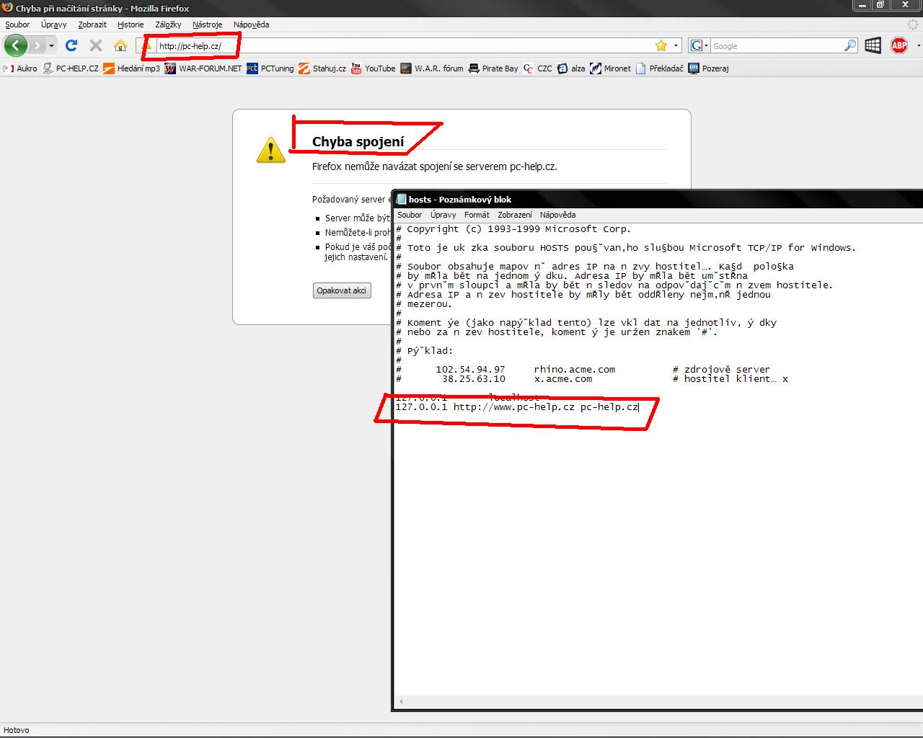Click the Firefox logo in the title bar
The height and width of the screenshot is (738, 923).
point(7,8)
